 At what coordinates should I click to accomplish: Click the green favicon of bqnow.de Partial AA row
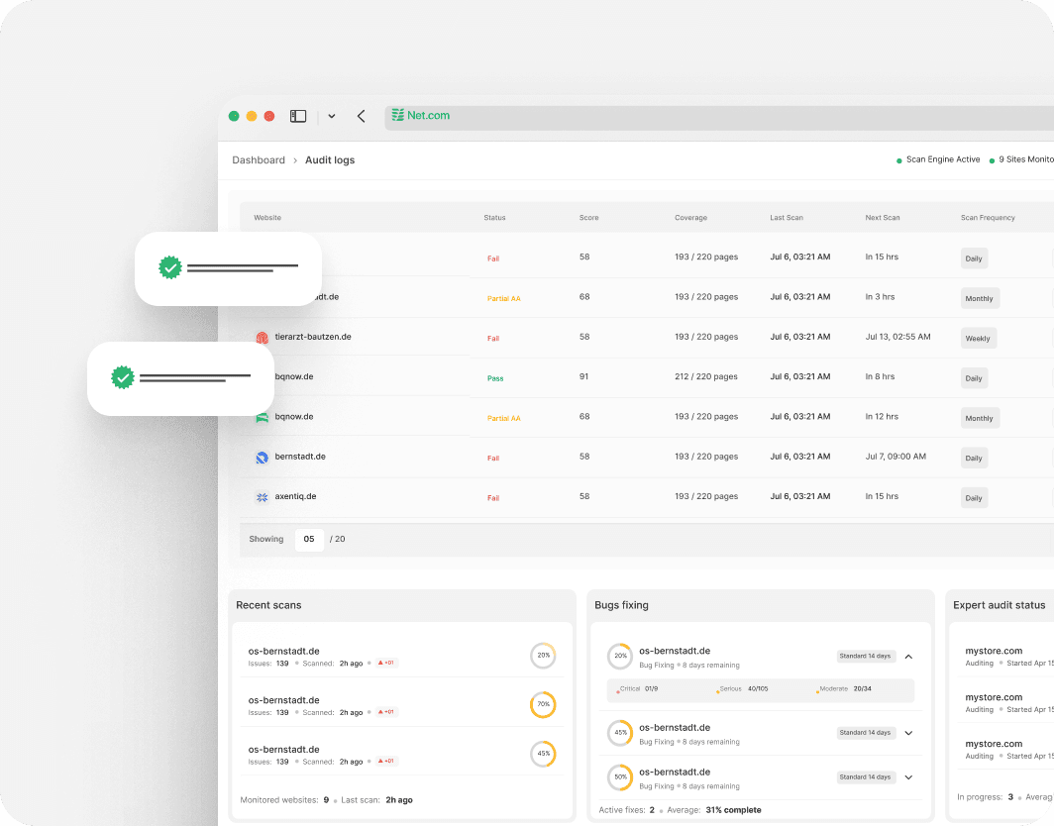[x=263, y=417]
